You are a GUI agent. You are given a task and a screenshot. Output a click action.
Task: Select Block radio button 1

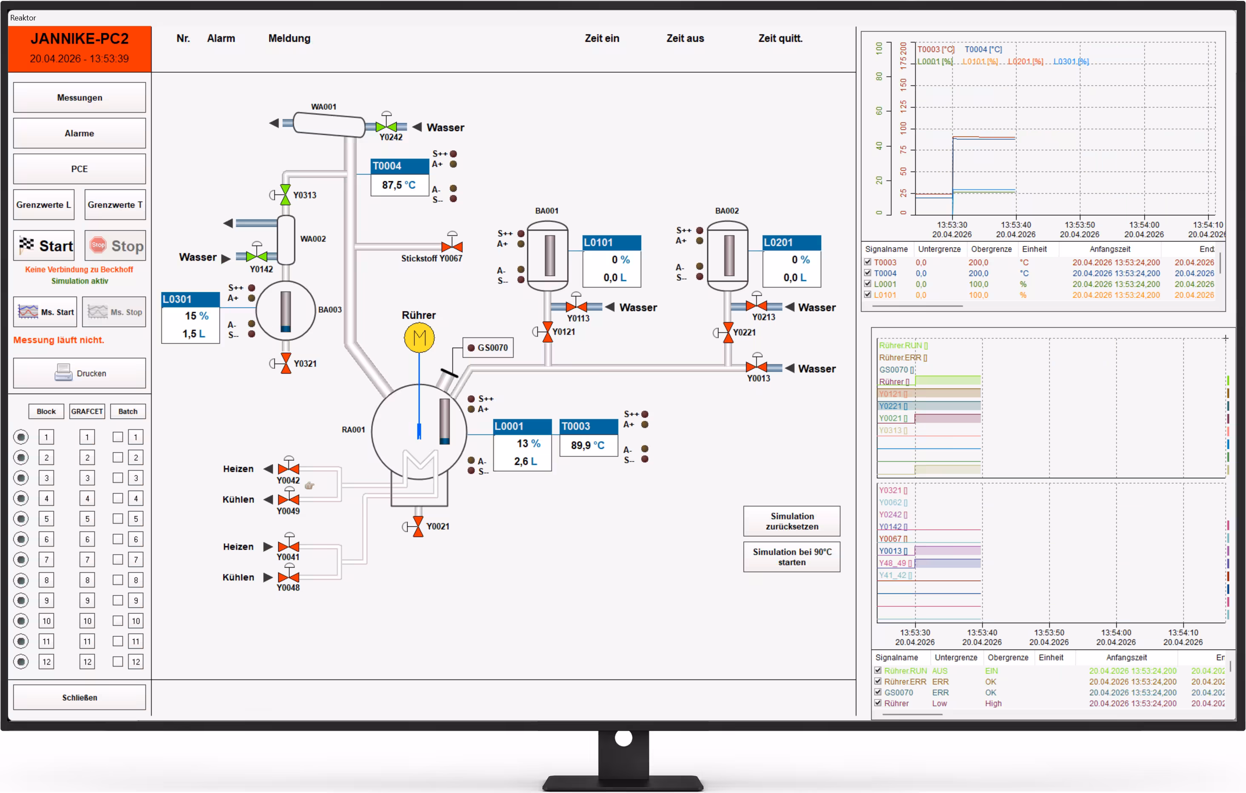21,437
